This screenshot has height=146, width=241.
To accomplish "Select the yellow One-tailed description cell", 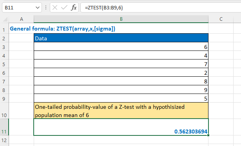I will click(x=121, y=110).
